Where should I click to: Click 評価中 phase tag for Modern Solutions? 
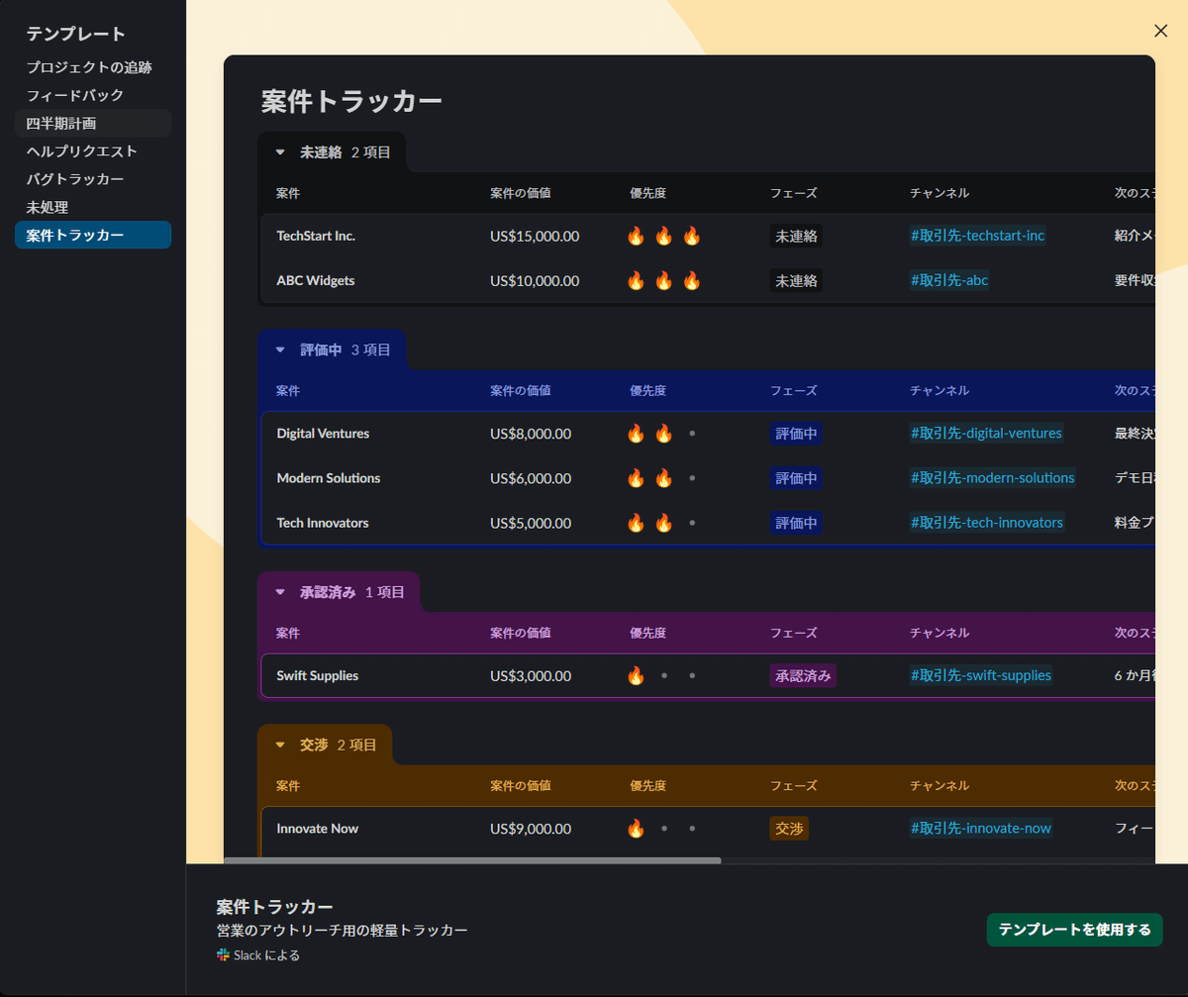tap(796, 477)
